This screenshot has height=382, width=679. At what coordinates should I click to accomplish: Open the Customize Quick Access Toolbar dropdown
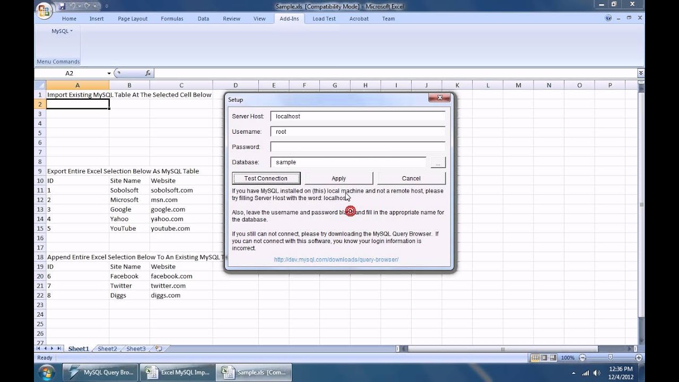click(x=107, y=6)
